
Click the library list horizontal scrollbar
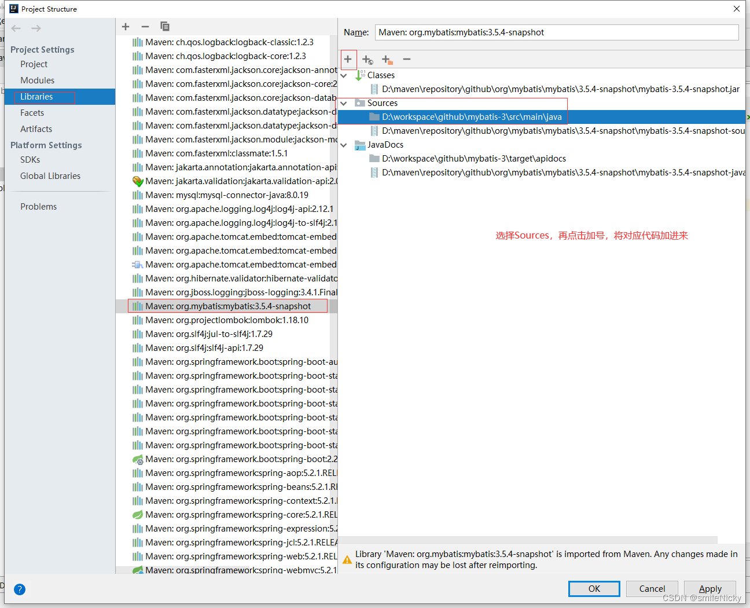pos(182,570)
